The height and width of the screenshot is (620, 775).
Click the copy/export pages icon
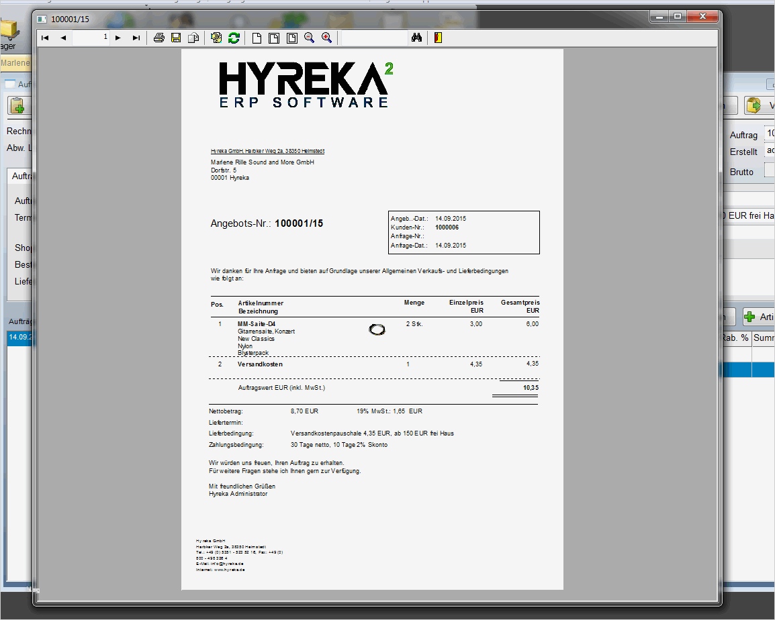[x=193, y=38]
